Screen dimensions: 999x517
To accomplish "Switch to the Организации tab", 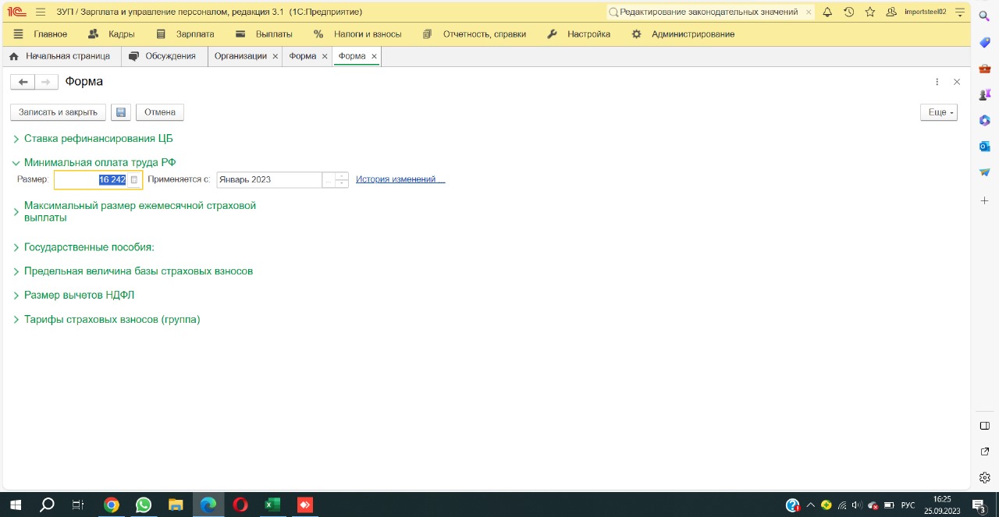I will tap(240, 56).
